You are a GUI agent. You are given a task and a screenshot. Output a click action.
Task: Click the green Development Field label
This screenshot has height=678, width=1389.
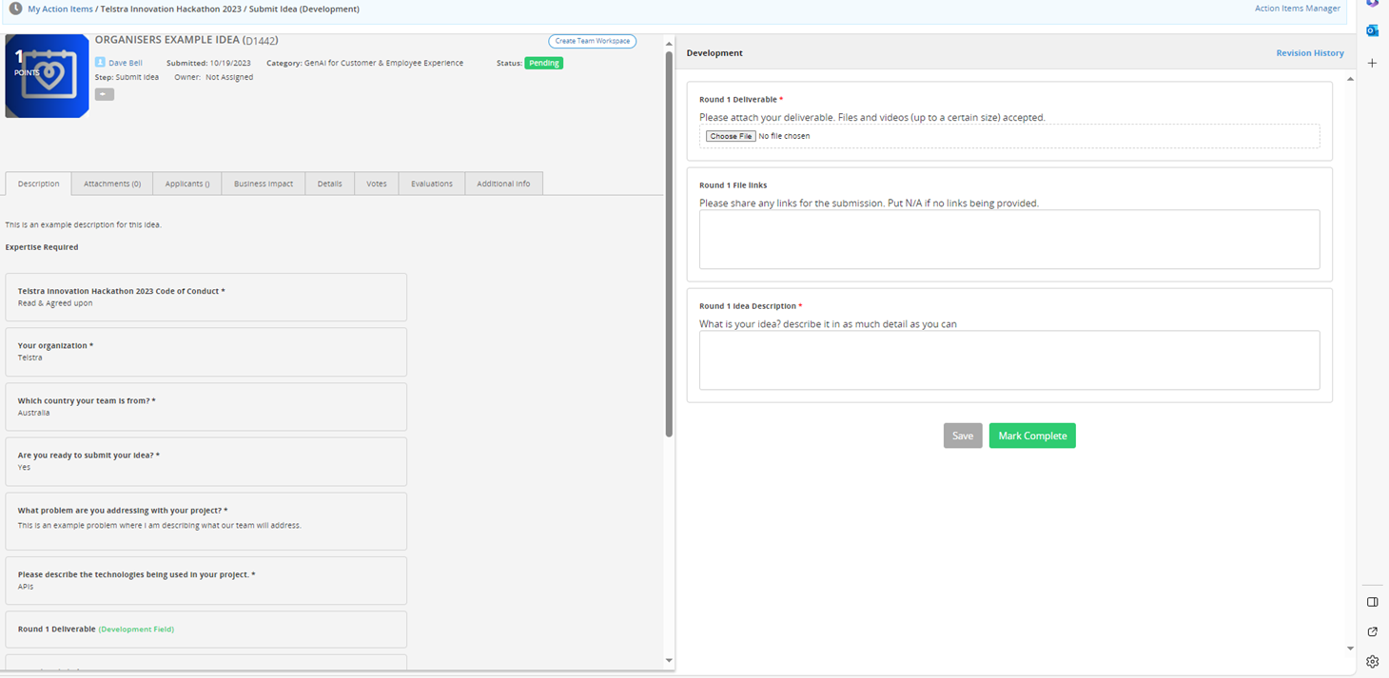tap(136, 630)
